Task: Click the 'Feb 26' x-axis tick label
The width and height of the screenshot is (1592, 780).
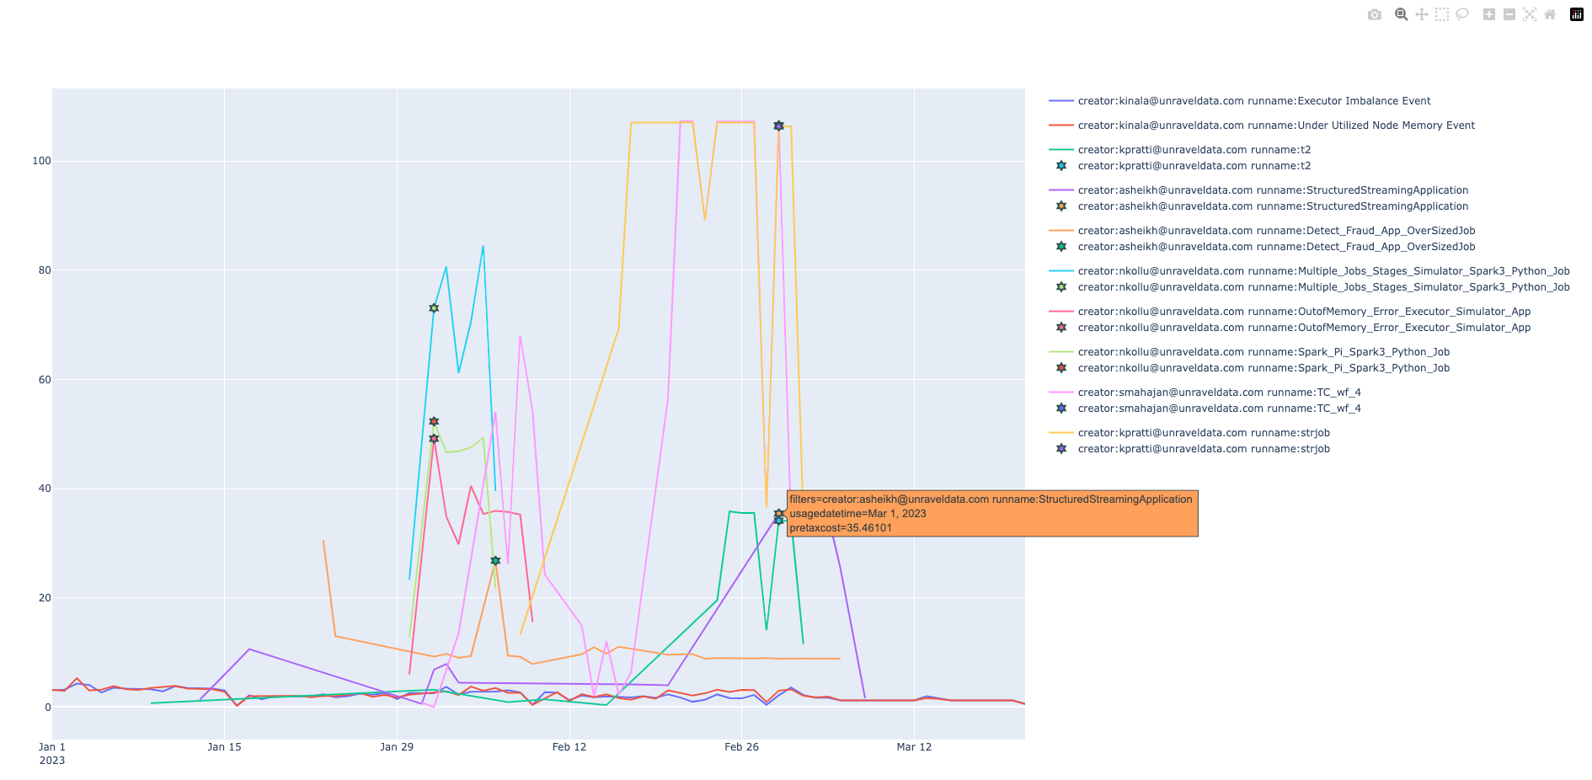Action: 741,747
